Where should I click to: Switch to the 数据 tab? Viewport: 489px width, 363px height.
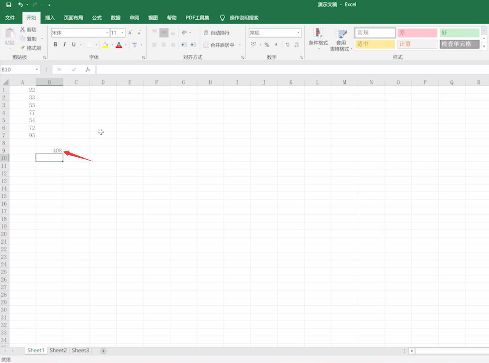tap(116, 18)
